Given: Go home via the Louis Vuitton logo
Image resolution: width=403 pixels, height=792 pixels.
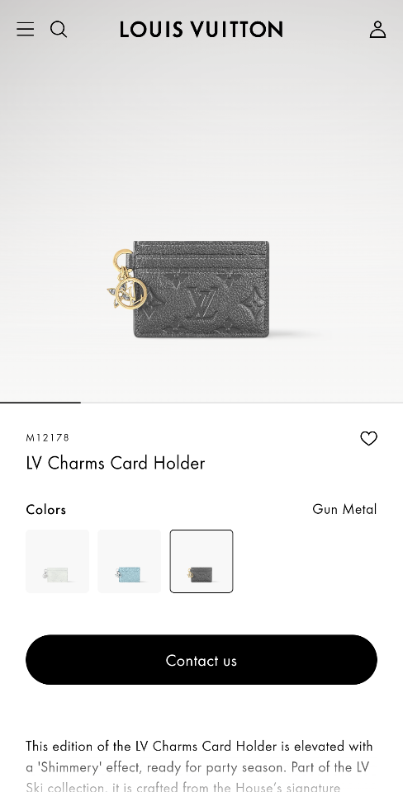Looking at the screenshot, I should tap(201, 30).
